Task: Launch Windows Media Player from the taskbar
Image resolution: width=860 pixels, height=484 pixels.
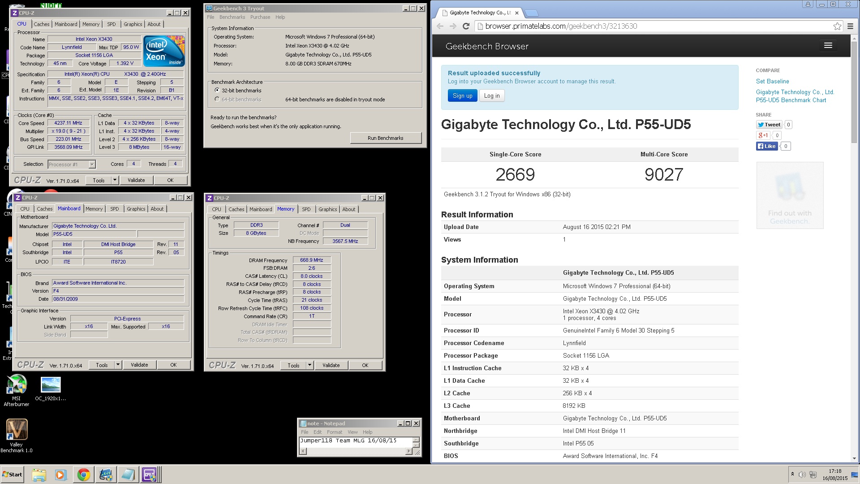Action: coord(61,475)
